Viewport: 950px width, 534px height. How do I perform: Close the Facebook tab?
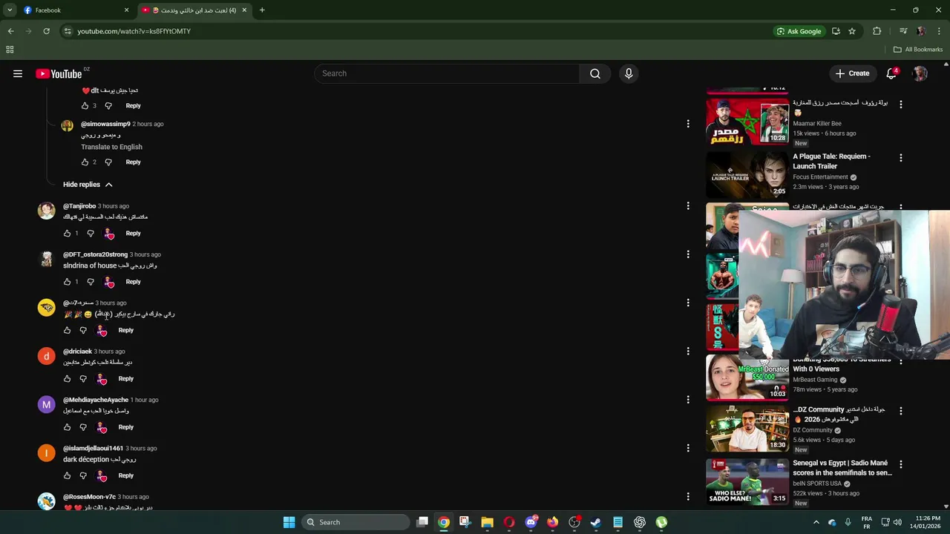point(126,10)
